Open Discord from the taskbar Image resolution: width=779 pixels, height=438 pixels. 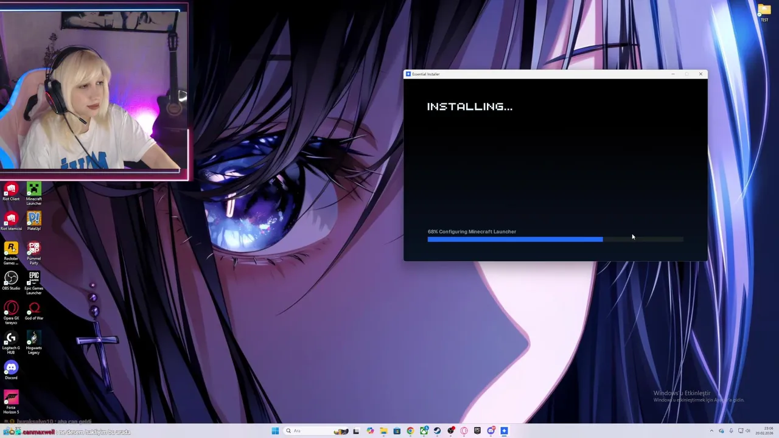[x=491, y=431]
